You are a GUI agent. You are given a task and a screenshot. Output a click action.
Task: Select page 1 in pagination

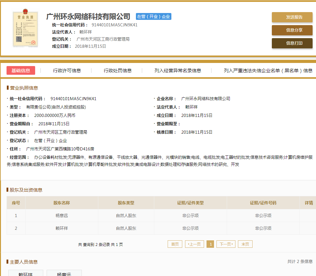(x=210, y=244)
